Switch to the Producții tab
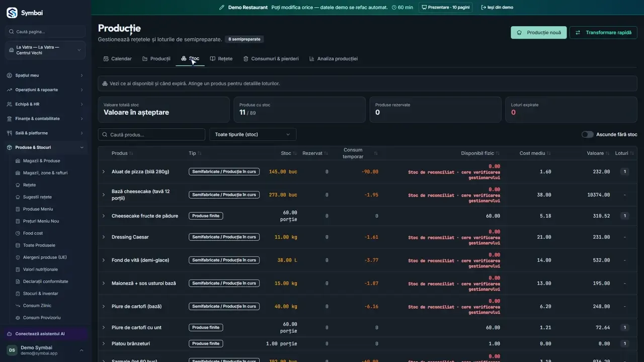This screenshot has width=644, height=362. click(x=156, y=59)
